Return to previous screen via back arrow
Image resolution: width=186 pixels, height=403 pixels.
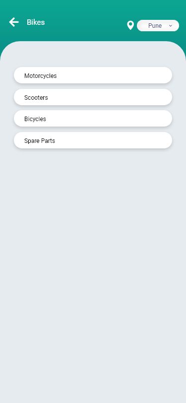[x=14, y=22]
